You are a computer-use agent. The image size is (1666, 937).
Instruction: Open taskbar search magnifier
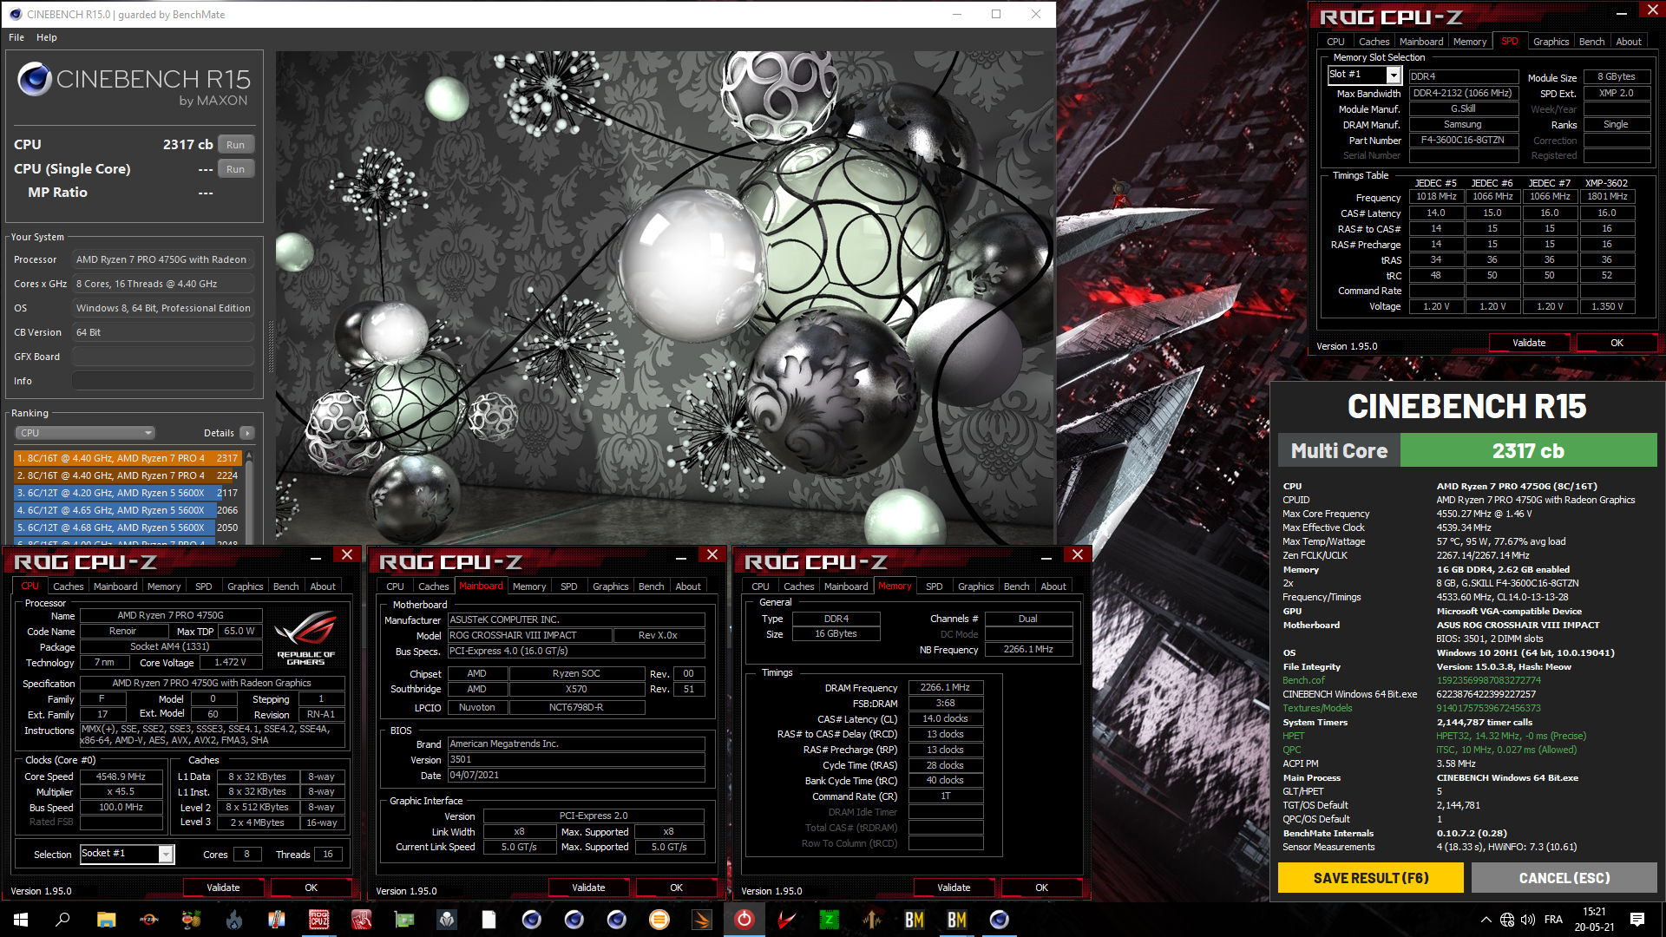[62, 920]
